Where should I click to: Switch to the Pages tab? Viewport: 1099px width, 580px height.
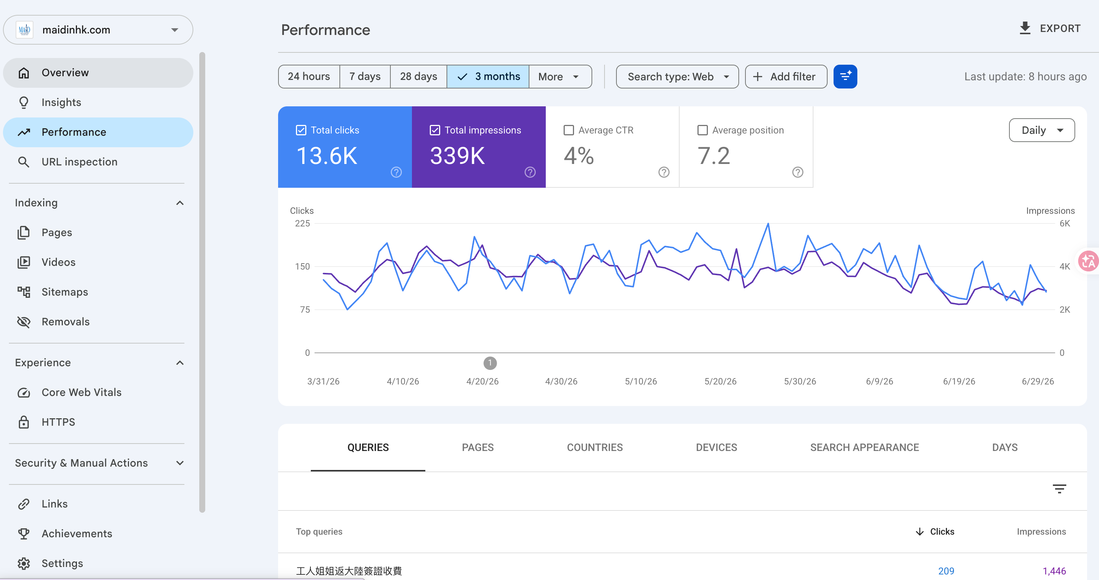[x=477, y=447]
